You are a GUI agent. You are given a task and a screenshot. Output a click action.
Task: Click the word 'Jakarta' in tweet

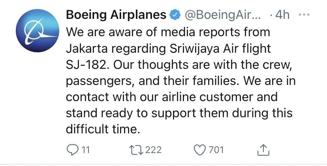pyautogui.click(x=87, y=49)
